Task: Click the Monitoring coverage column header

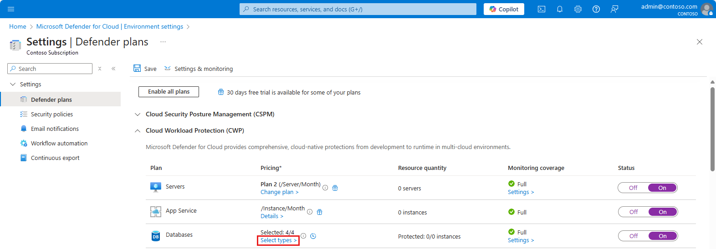Action: click(536, 168)
